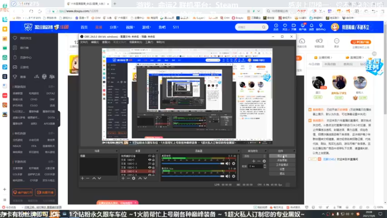Open the scene transition type dropdown
This screenshot has width=387, height=218.
tap(254, 156)
